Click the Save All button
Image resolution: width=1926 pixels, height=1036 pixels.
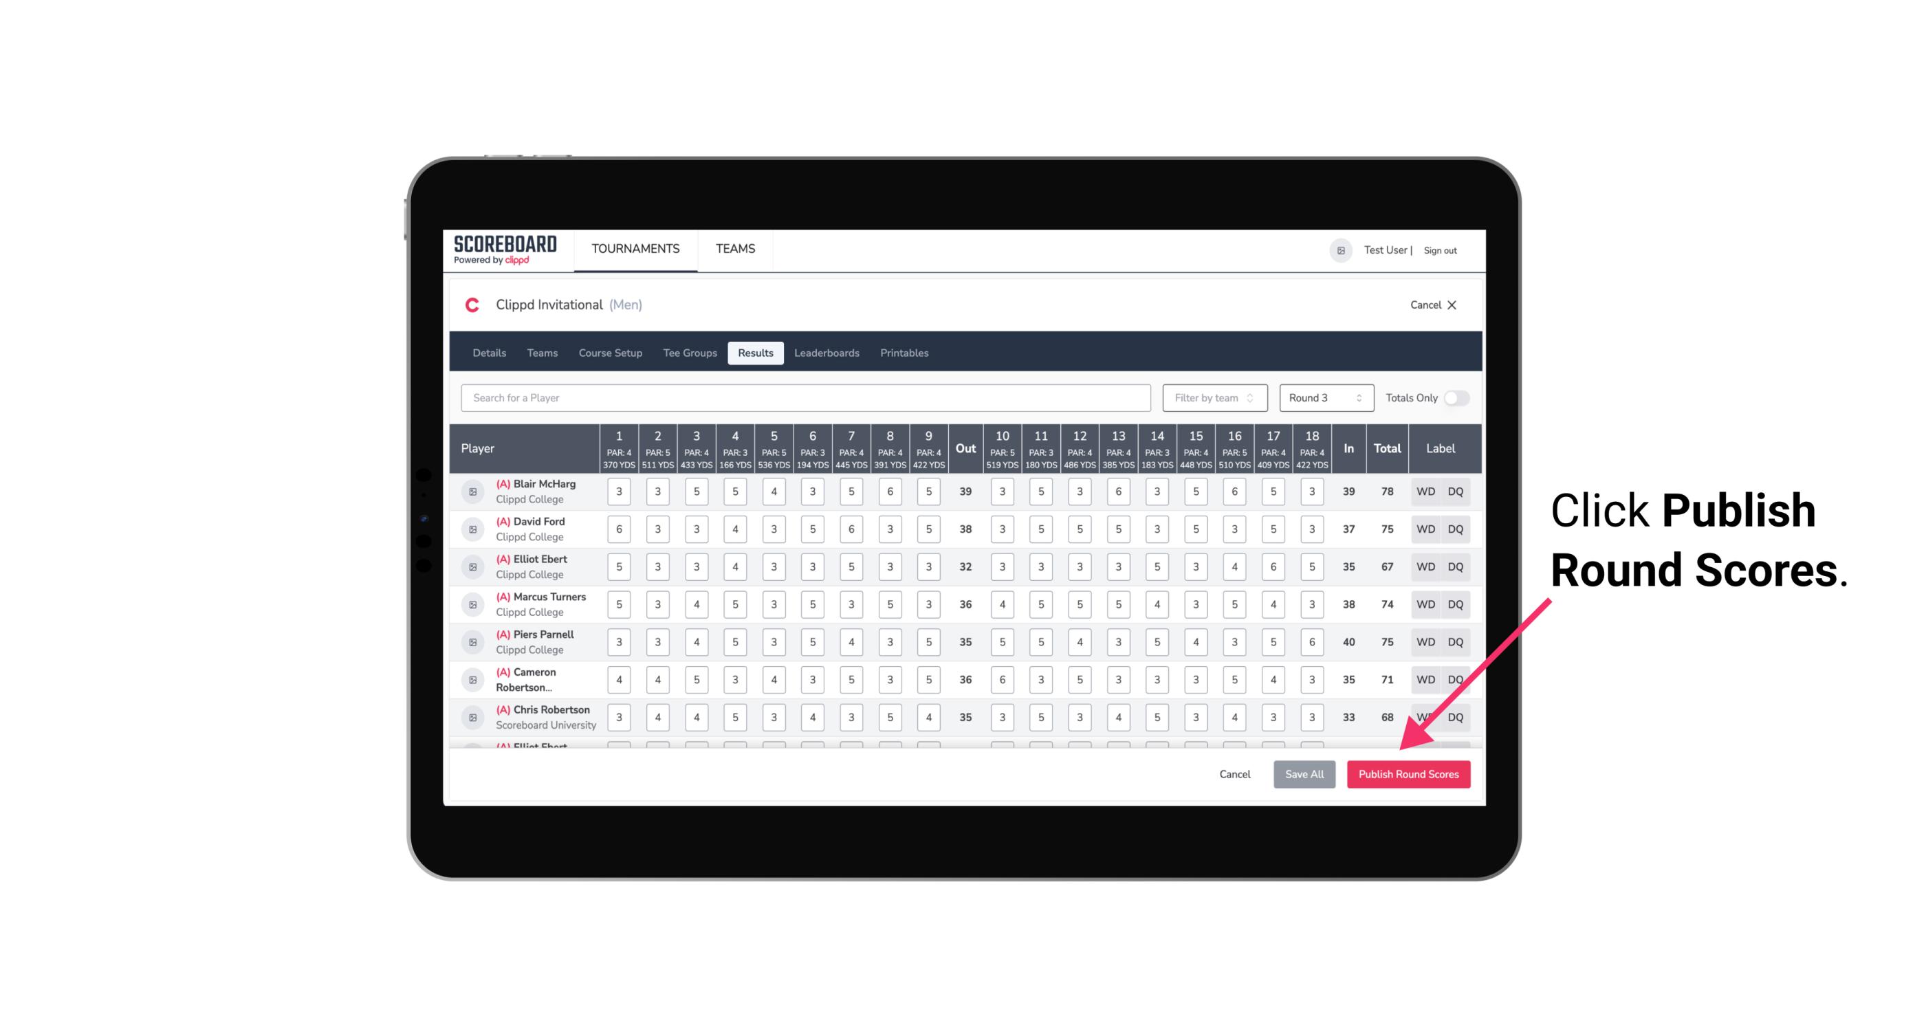(1305, 775)
